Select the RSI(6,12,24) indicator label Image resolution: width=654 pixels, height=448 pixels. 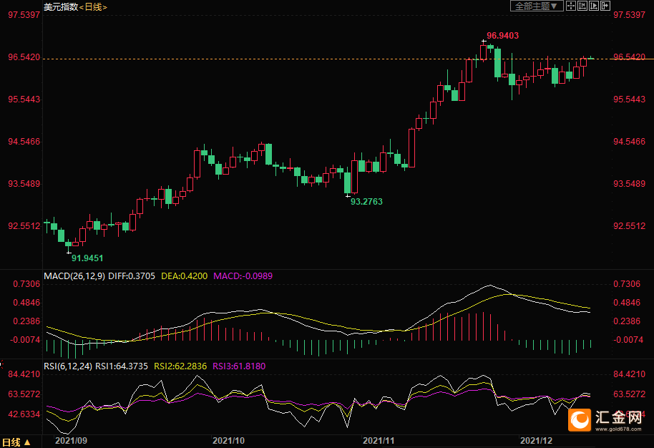[x=68, y=366]
